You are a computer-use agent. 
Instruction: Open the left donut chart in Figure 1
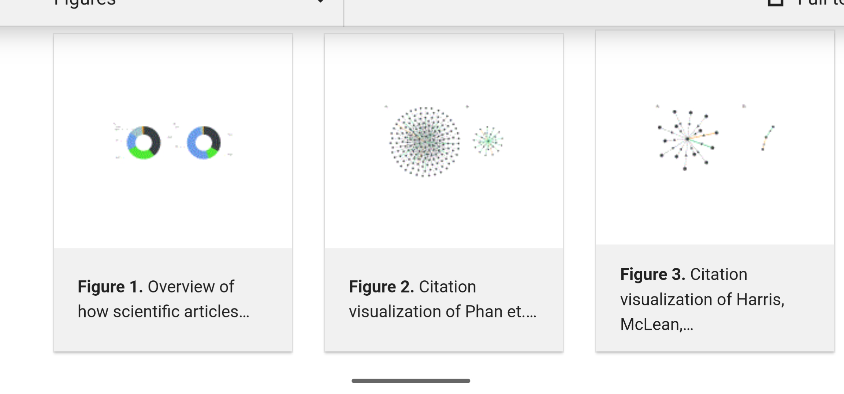coord(144,143)
